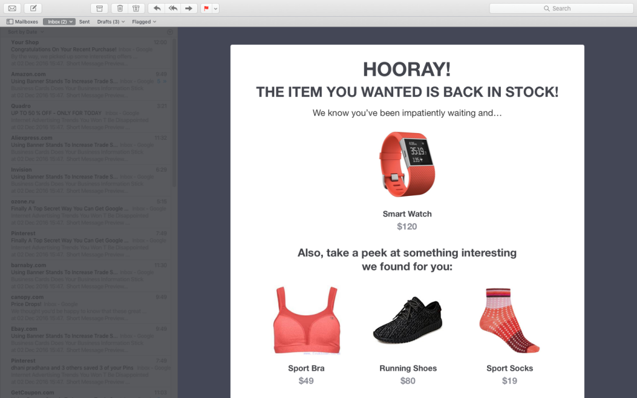The width and height of the screenshot is (637, 398).
Task: Select the Amazon.com message
Action: 88,85
